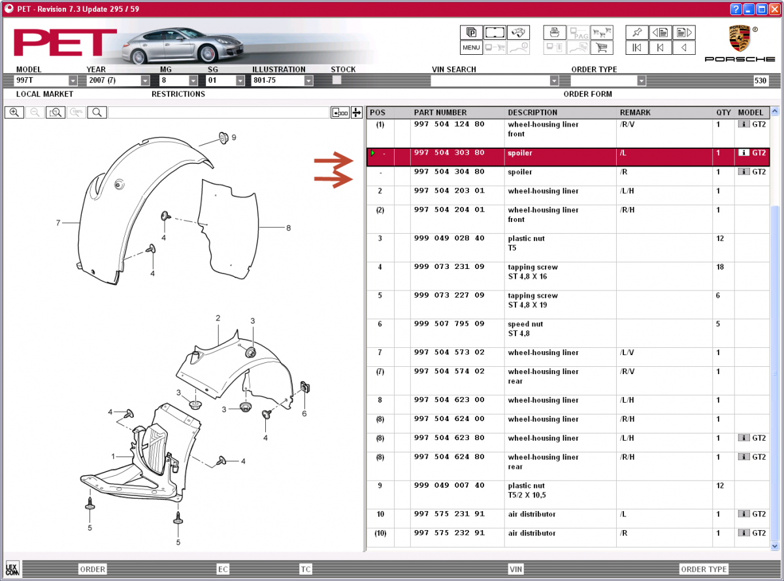Click the ORDER FORM label

pos(588,94)
